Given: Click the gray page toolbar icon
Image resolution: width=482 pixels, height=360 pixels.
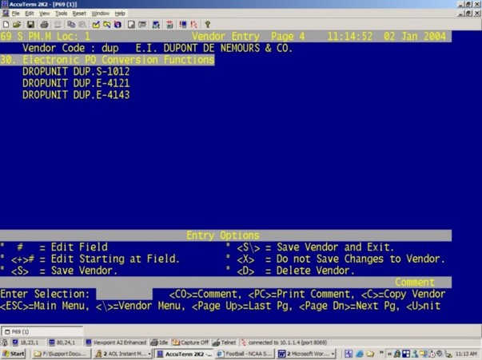Looking at the screenshot, I should click(x=131, y=25).
